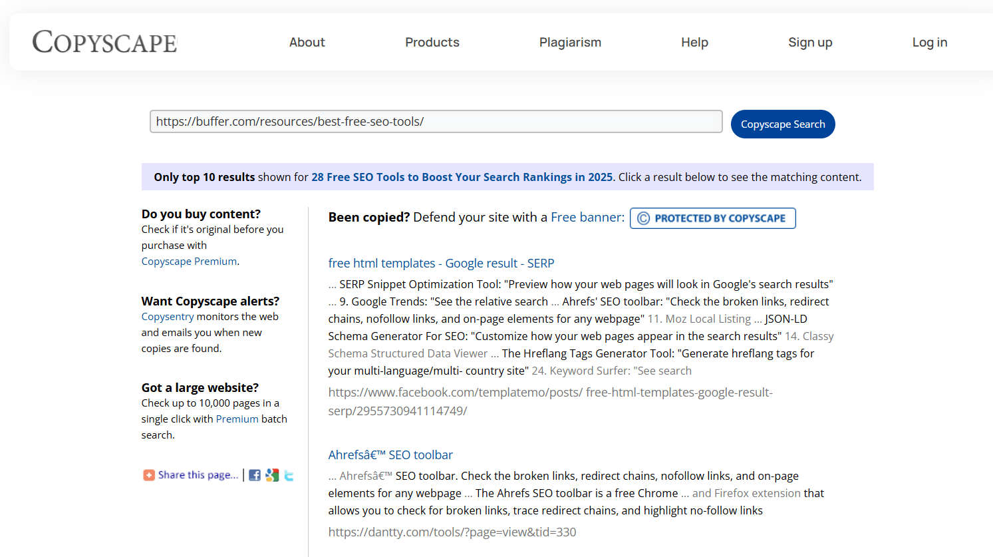This screenshot has height=557, width=993.
Task: Share results using the Twitter icon
Action: 288,474
